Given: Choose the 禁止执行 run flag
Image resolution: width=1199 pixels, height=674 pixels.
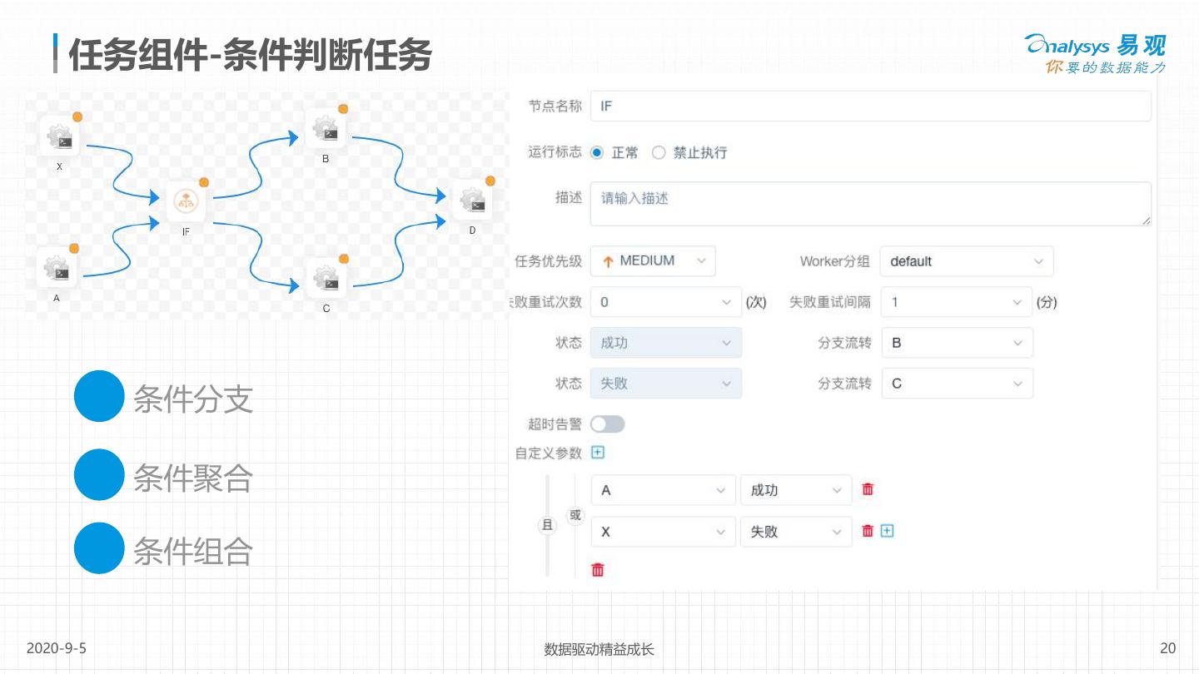Looking at the screenshot, I should pos(659,152).
